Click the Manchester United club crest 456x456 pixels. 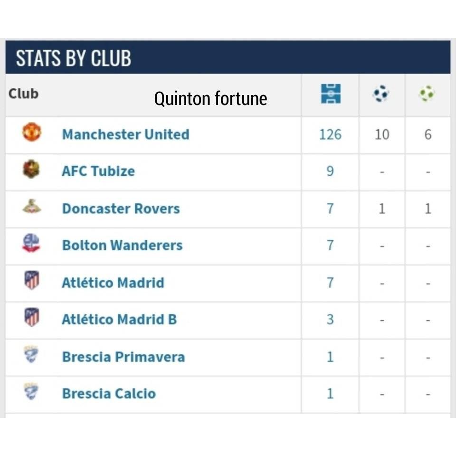pyautogui.click(x=32, y=132)
